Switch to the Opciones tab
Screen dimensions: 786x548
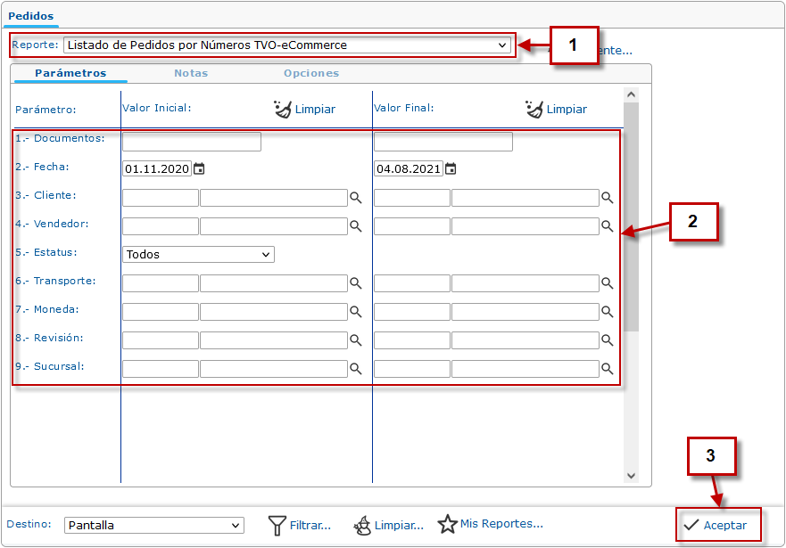point(311,73)
